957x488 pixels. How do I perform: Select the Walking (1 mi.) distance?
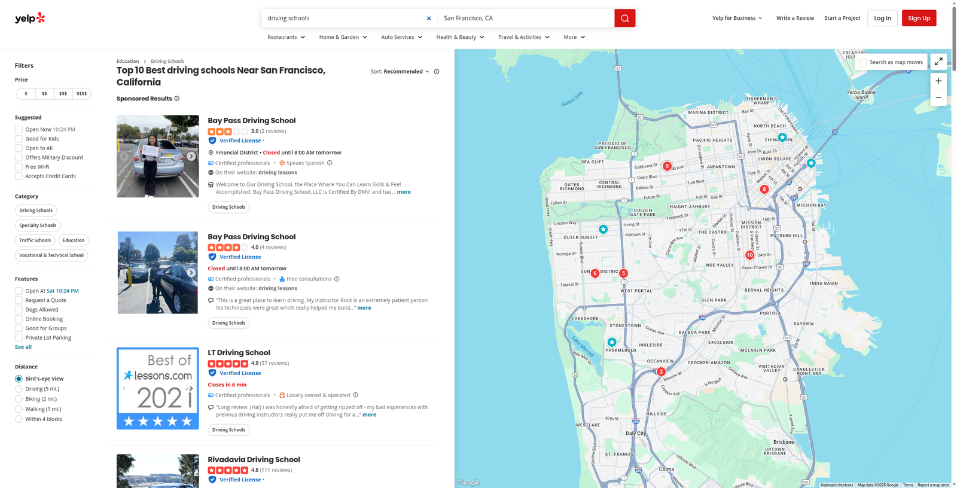pos(19,409)
